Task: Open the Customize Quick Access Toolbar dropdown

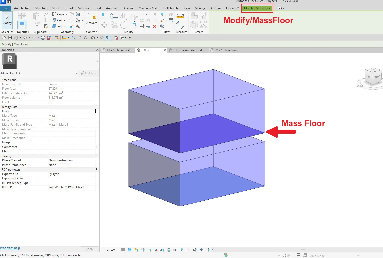Action: (130, 38)
